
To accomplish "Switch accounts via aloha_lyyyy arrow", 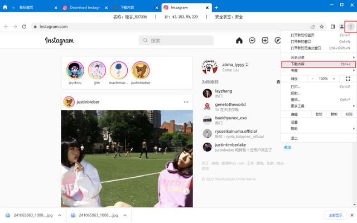I will coord(247,65).
